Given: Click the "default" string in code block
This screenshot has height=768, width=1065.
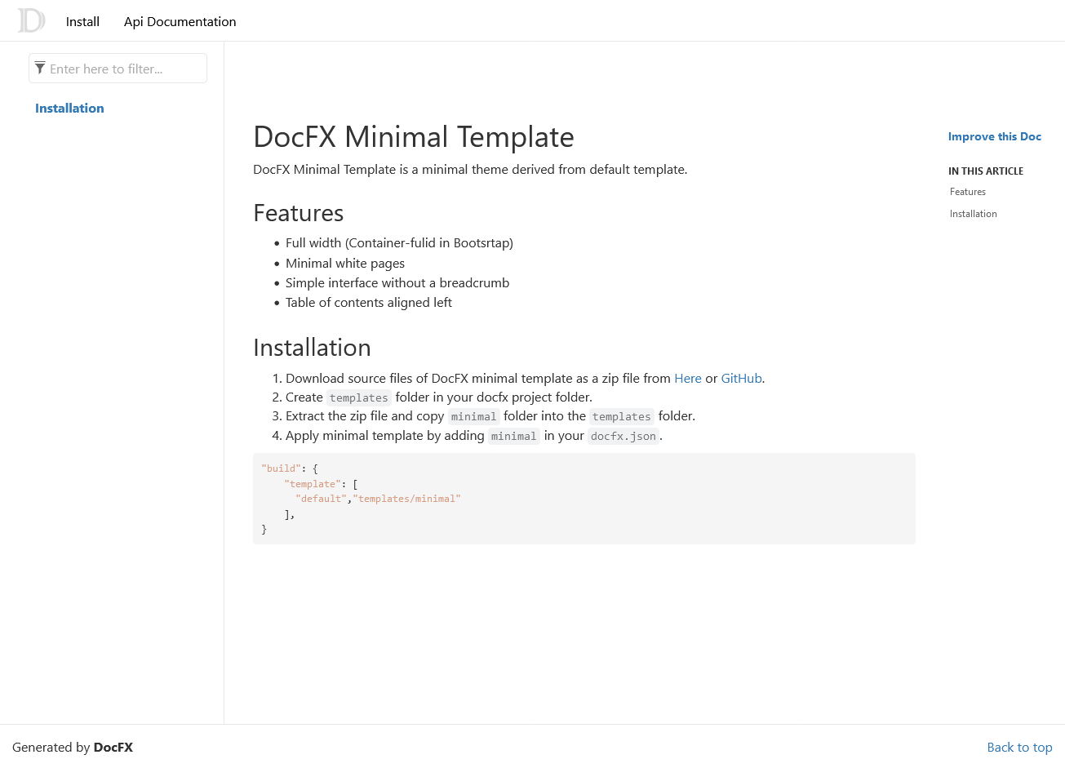Looking at the screenshot, I should (321, 499).
